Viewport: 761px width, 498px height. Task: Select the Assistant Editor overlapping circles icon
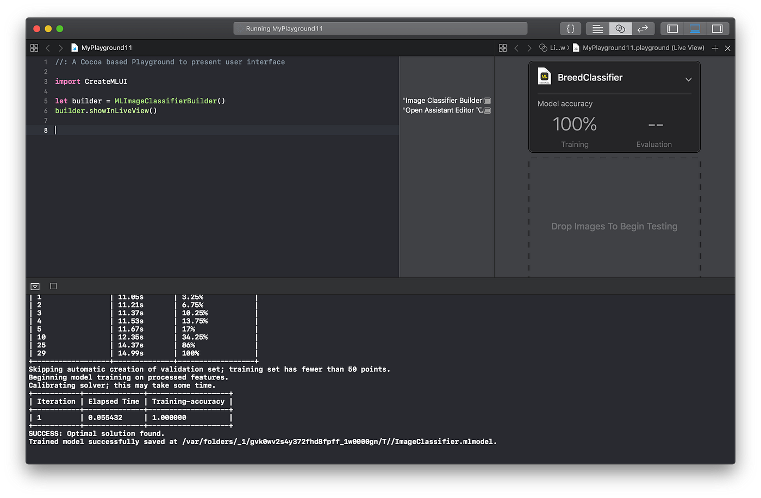point(620,28)
